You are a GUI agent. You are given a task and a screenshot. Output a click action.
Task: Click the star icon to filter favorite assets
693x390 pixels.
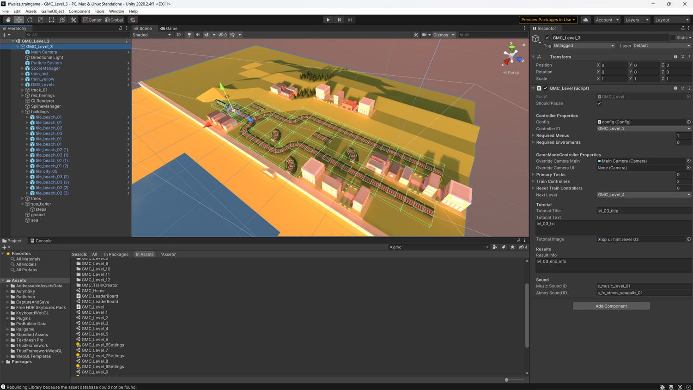513,247
